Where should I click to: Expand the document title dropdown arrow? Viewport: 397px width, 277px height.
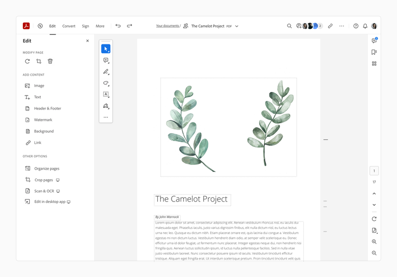tap(237, 26)
